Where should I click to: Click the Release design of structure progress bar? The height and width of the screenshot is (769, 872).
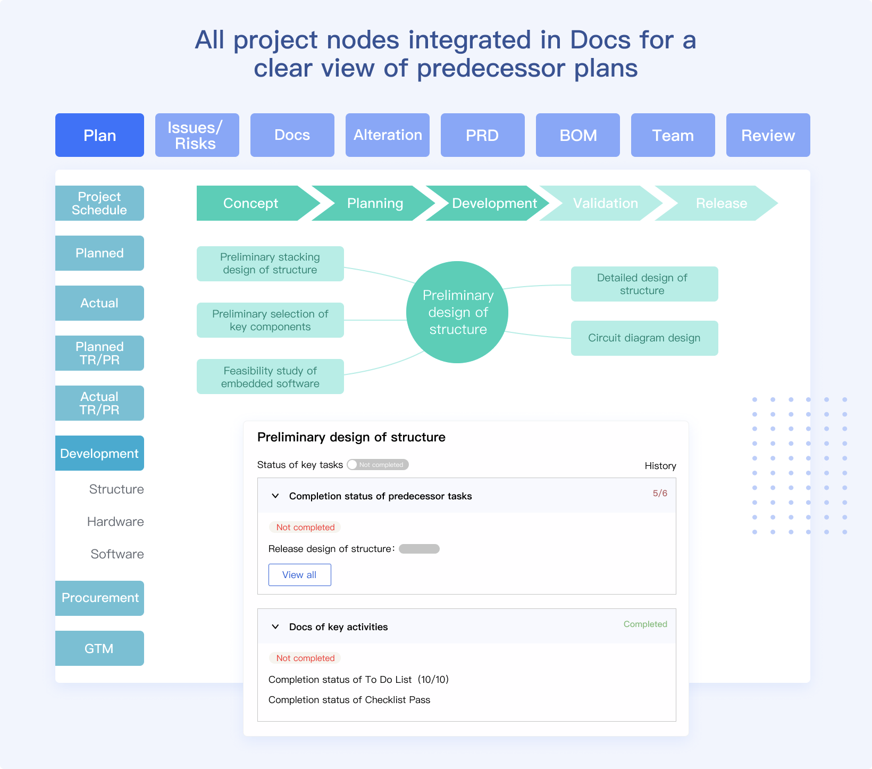click(419, 549)
